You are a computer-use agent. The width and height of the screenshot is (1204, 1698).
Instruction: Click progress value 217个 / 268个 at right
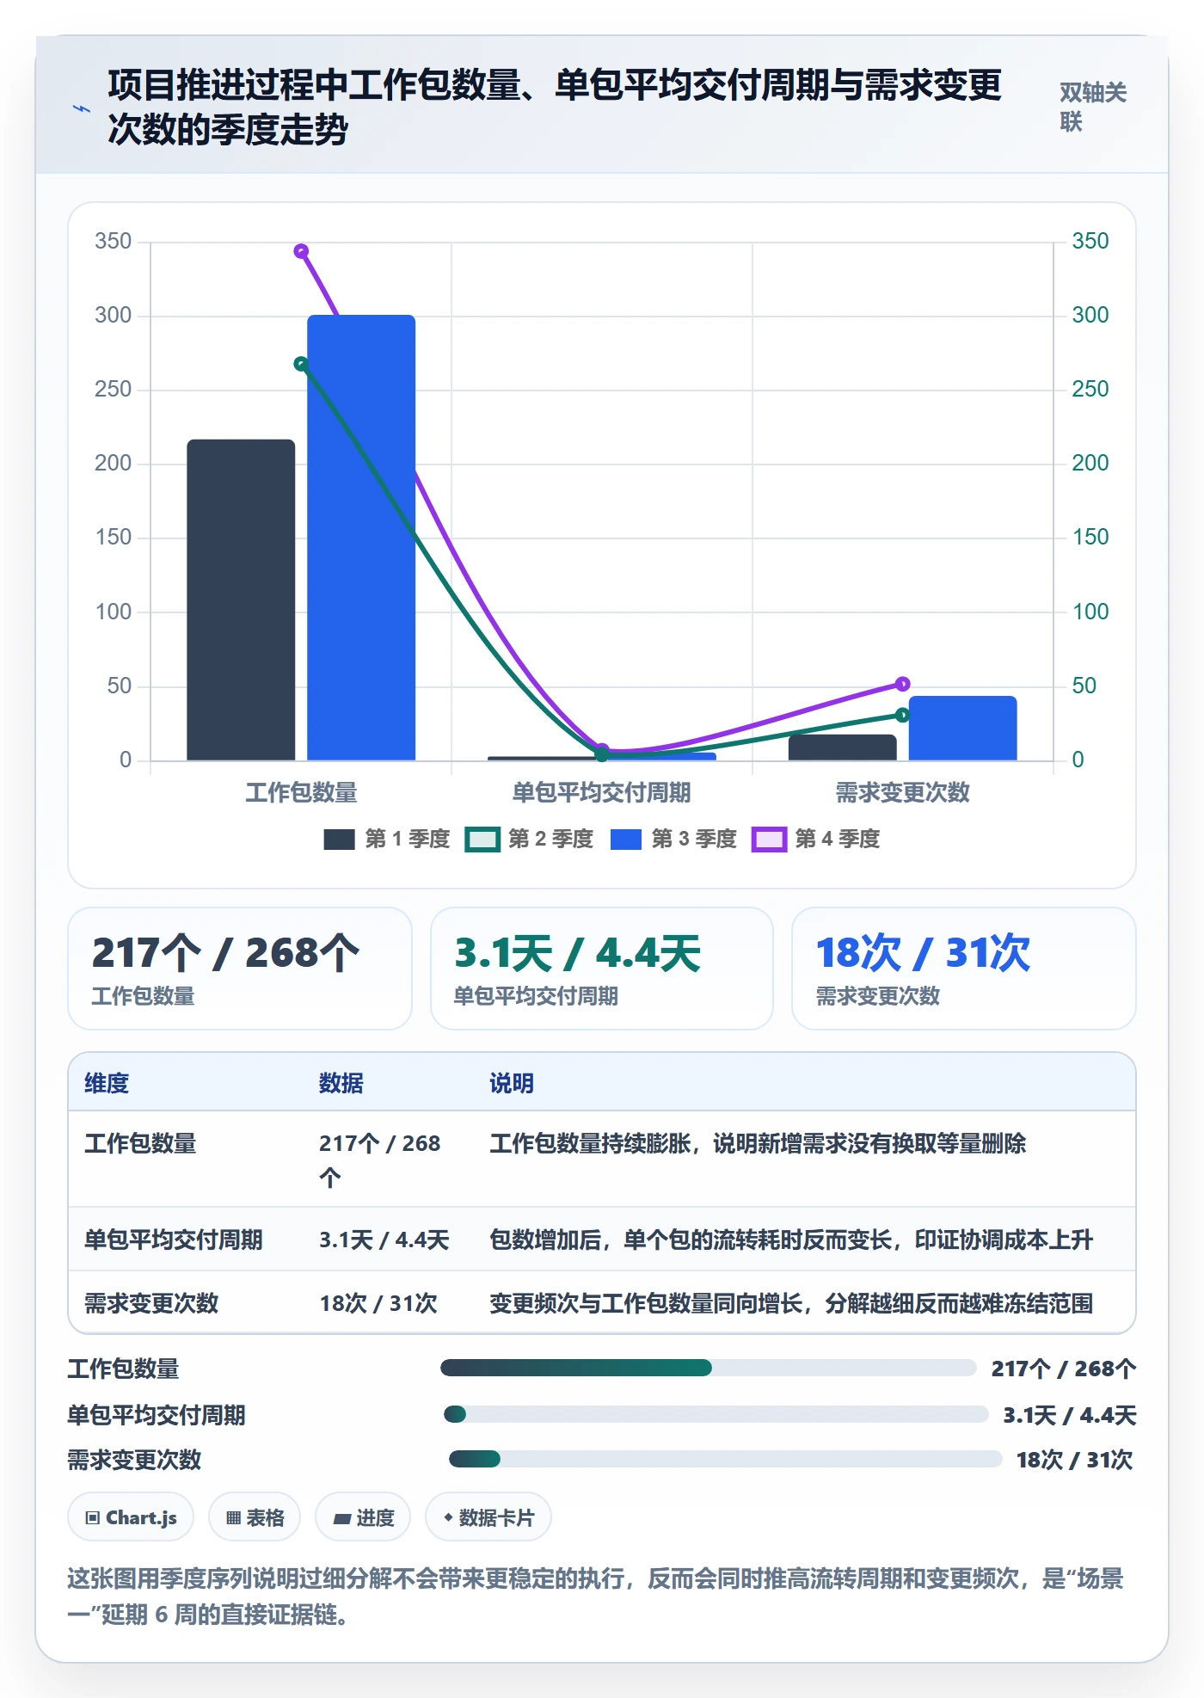(1064, 1369)
